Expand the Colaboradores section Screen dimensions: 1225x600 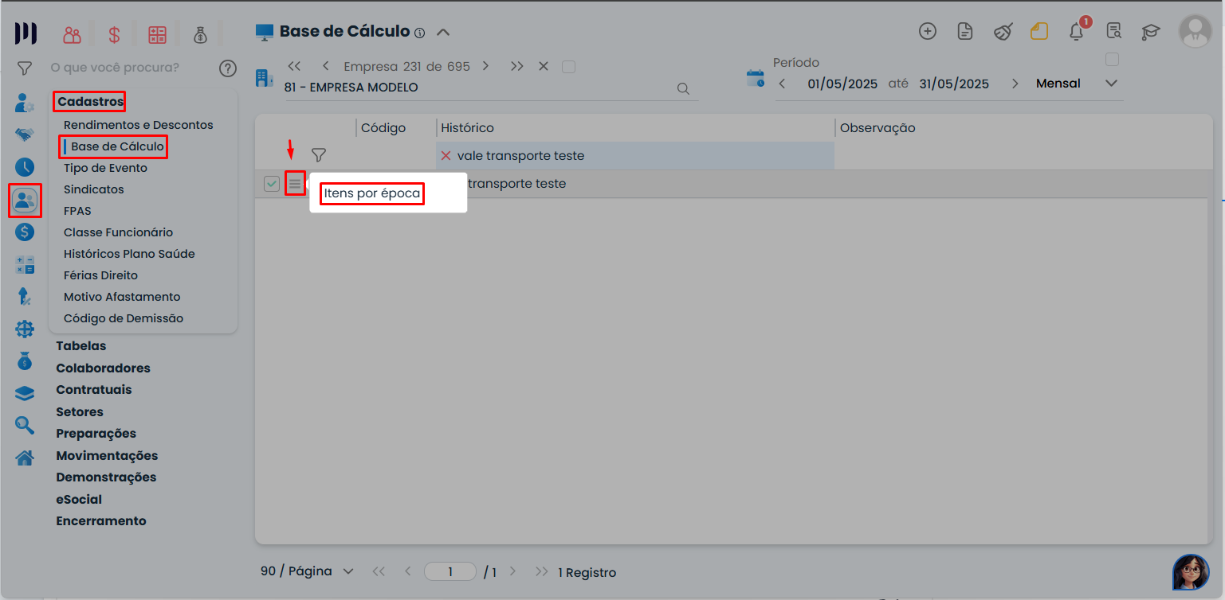click(x=103, y=368)
